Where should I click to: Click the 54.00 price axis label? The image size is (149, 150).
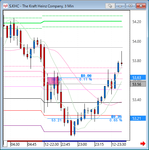click(137, 41)
